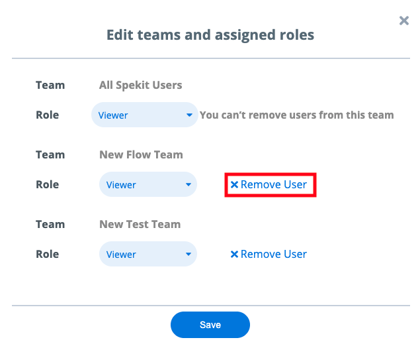Remove user from New Test Team

[x=269, y=254]
